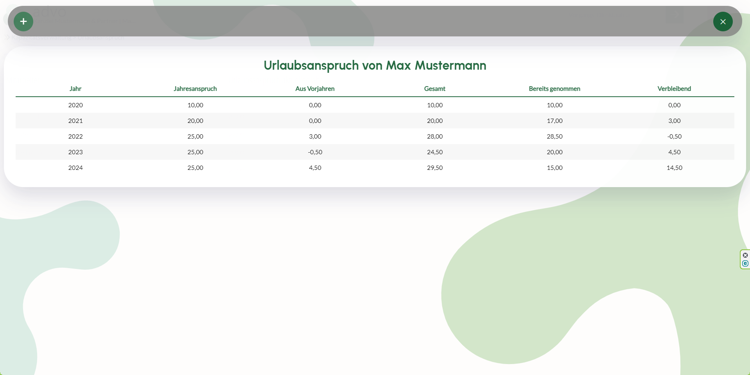Select the 2021 year row
This screenshot has height=375, width=750.
(x=75, y=121)
